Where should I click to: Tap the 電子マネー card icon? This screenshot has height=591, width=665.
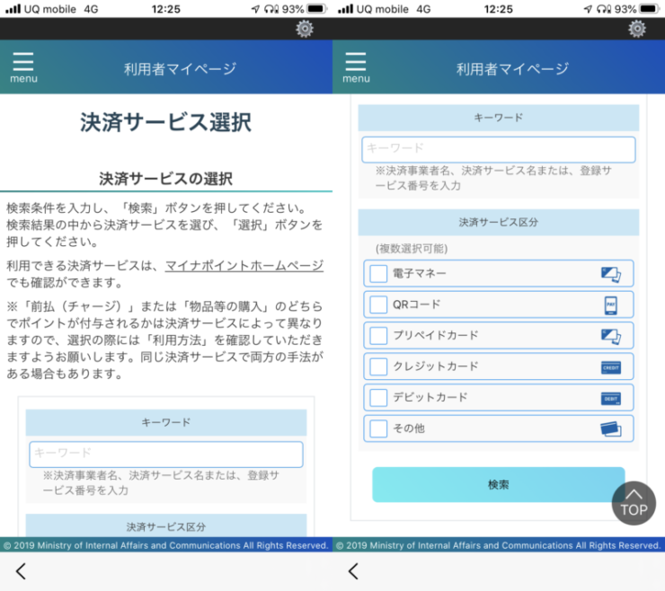pyautogui.click(x=611, y=274)
